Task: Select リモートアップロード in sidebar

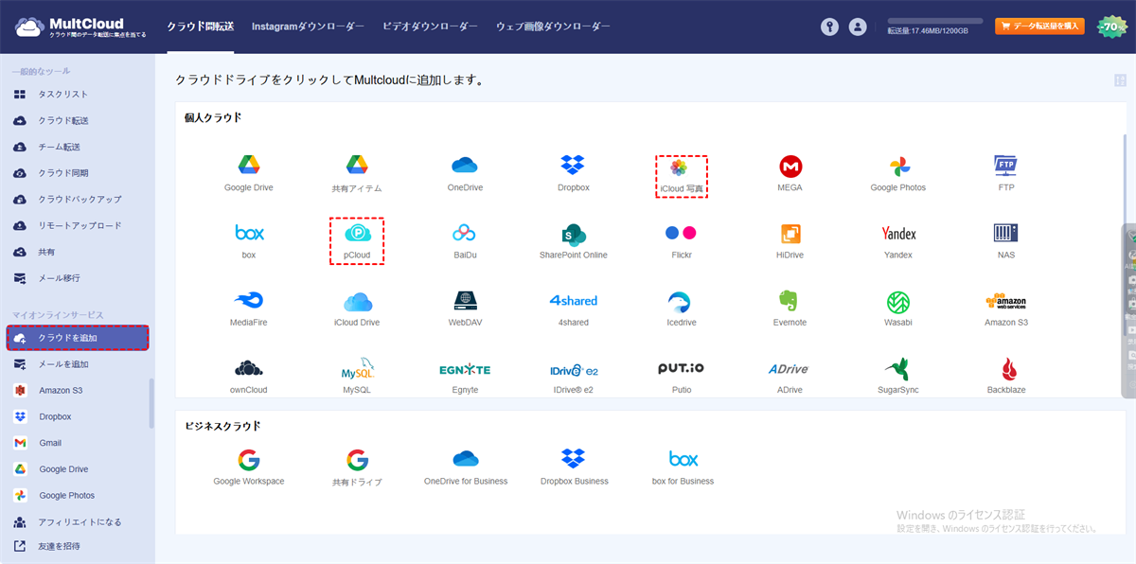Action: [x=78, y=226]
